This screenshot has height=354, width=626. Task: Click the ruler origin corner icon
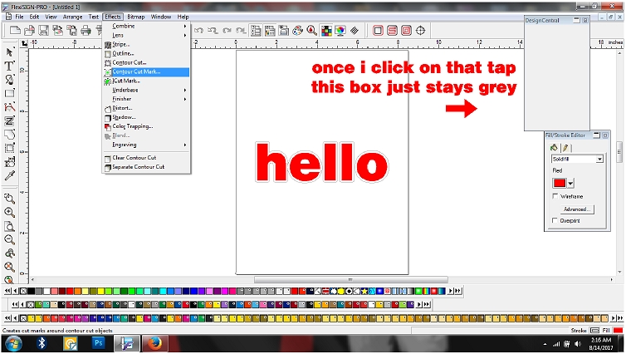coord(24,43)
